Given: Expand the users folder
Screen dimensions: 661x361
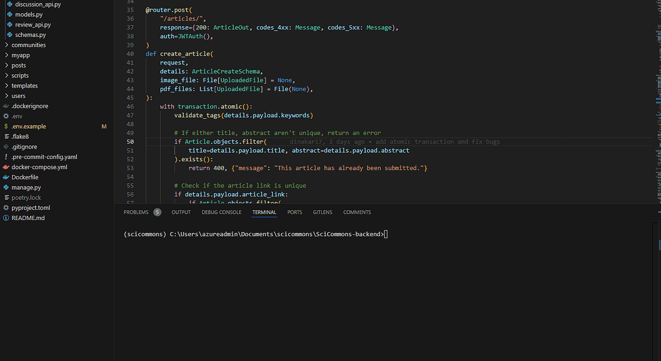Looking at the screenshot, I should [x=18, y=96].
